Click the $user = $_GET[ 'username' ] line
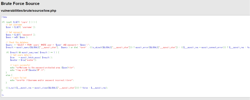The image size is (250, 100). [x=21, y=27]
